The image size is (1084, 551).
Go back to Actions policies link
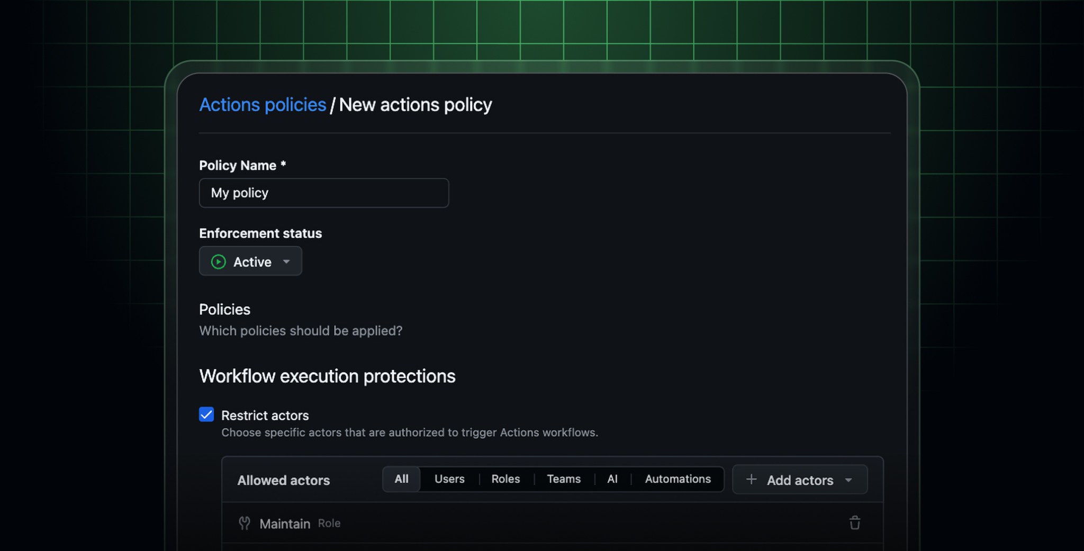(263, 105)
